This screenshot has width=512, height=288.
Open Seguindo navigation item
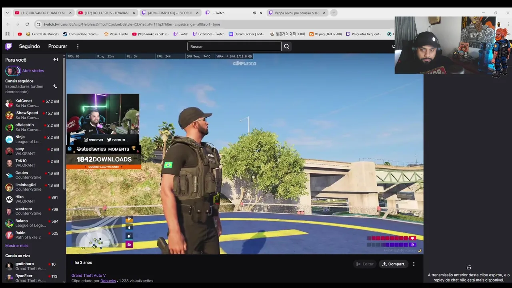pos(29,46)
